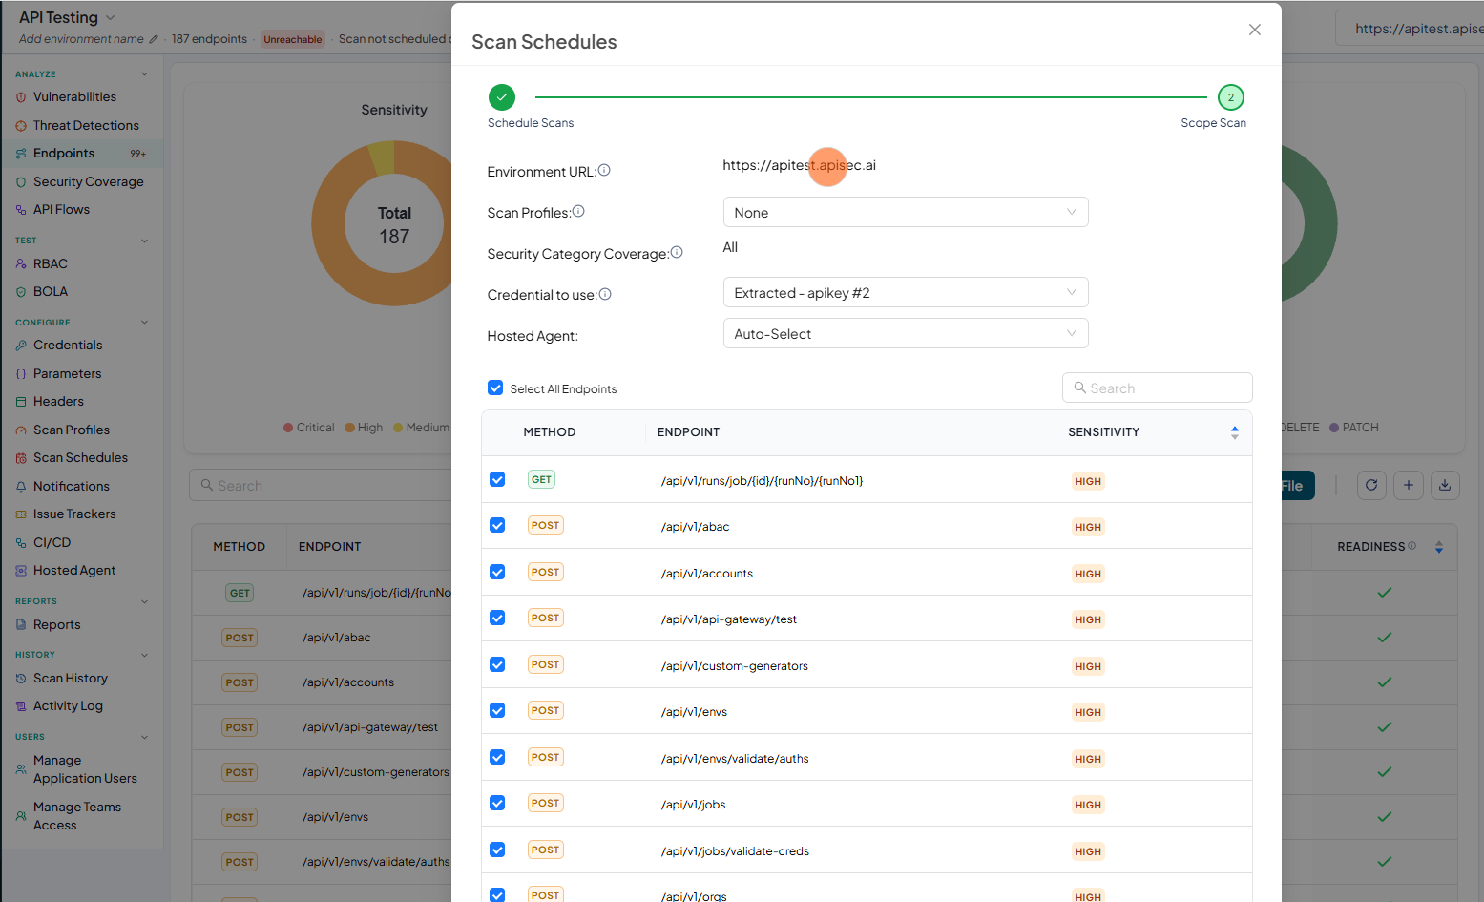
Task: Collapse the TEST sidebar section
Action: [x=144, y=241]
